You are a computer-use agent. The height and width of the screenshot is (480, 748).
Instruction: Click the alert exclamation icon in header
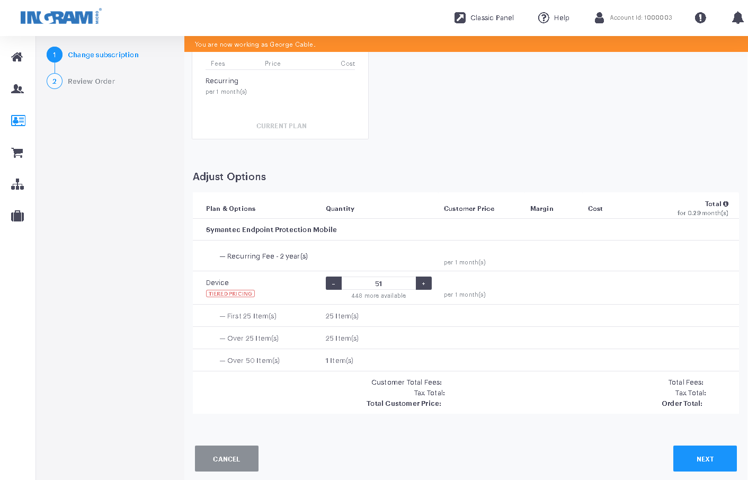[x=700, y=17]
